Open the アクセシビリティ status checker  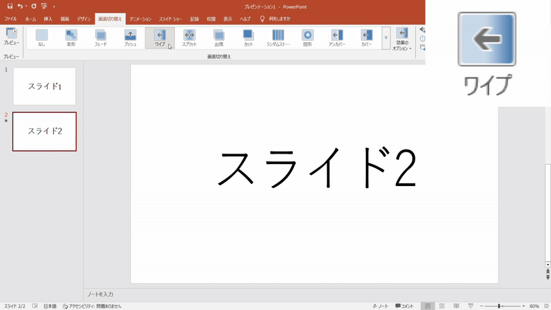pos(92,306)
